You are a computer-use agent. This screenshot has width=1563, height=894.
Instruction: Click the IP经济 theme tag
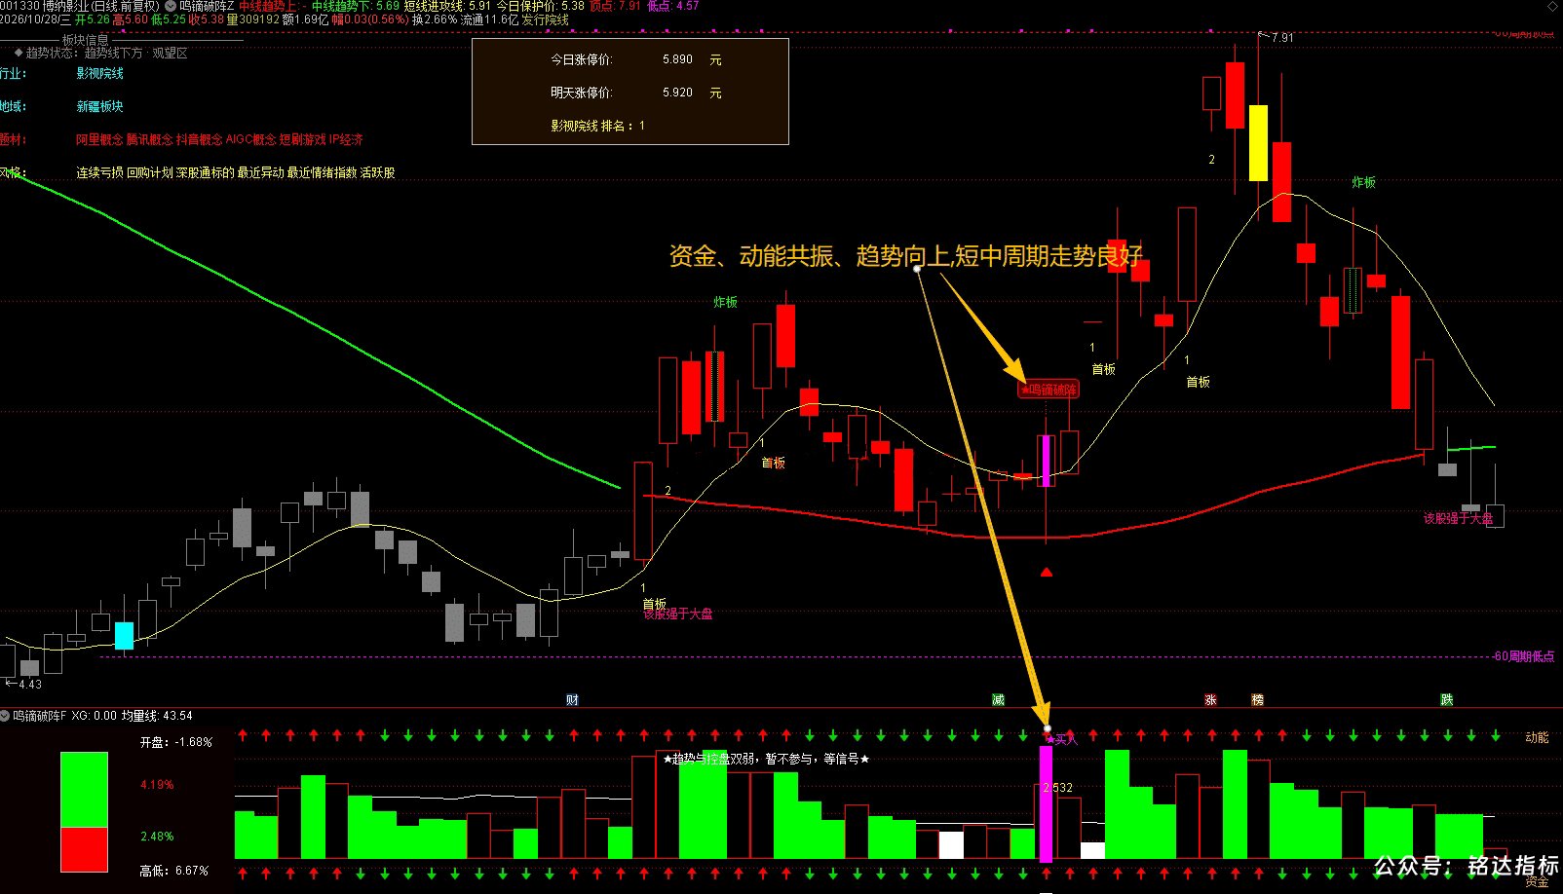point(346,139)
